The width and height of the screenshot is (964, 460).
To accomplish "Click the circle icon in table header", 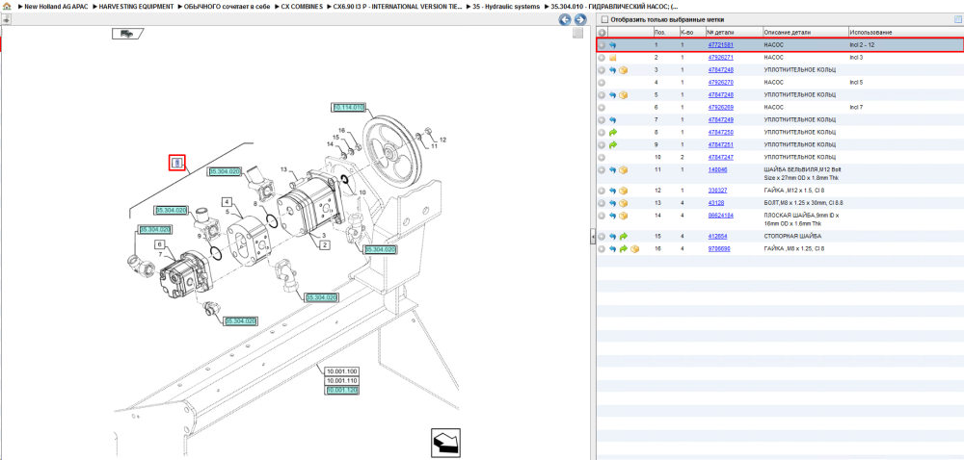I will [602, 32].
